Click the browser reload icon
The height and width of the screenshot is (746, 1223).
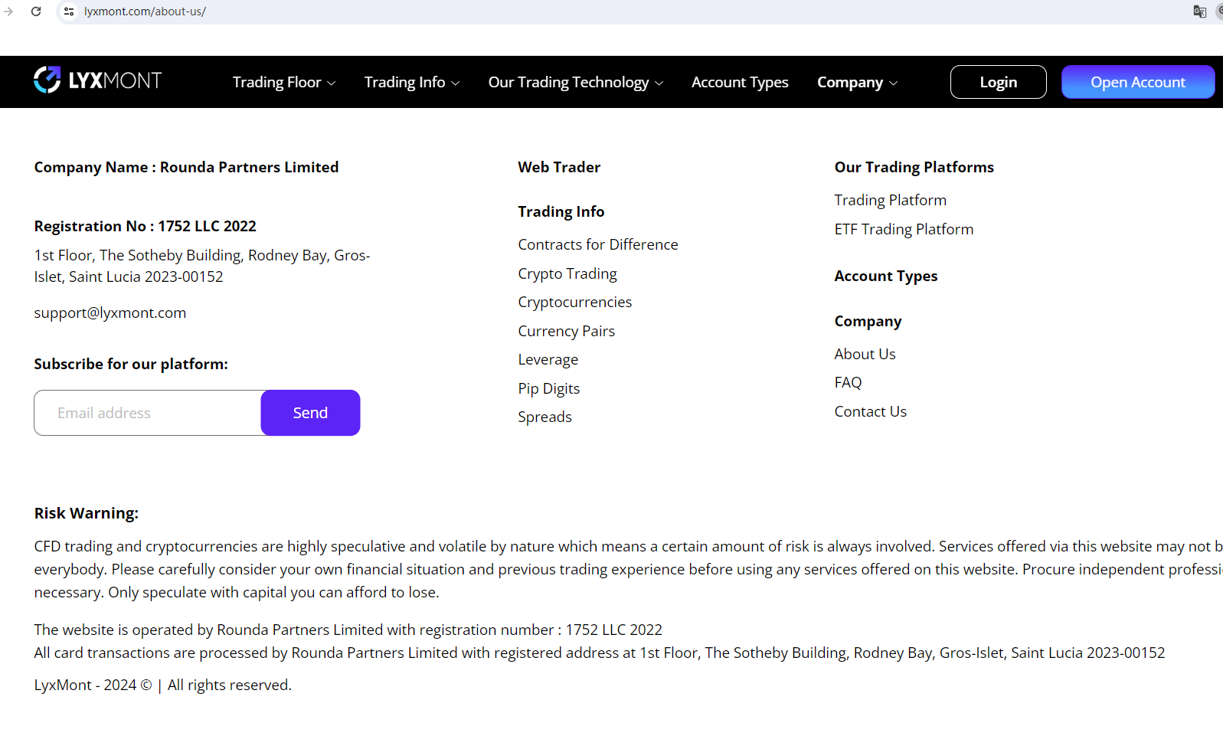[36, 11]
